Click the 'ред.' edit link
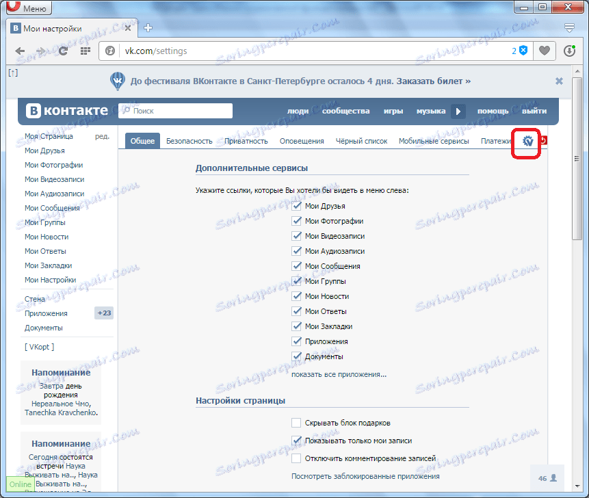The width and height of the screenshot is (589, 498). tap(102, 136)
